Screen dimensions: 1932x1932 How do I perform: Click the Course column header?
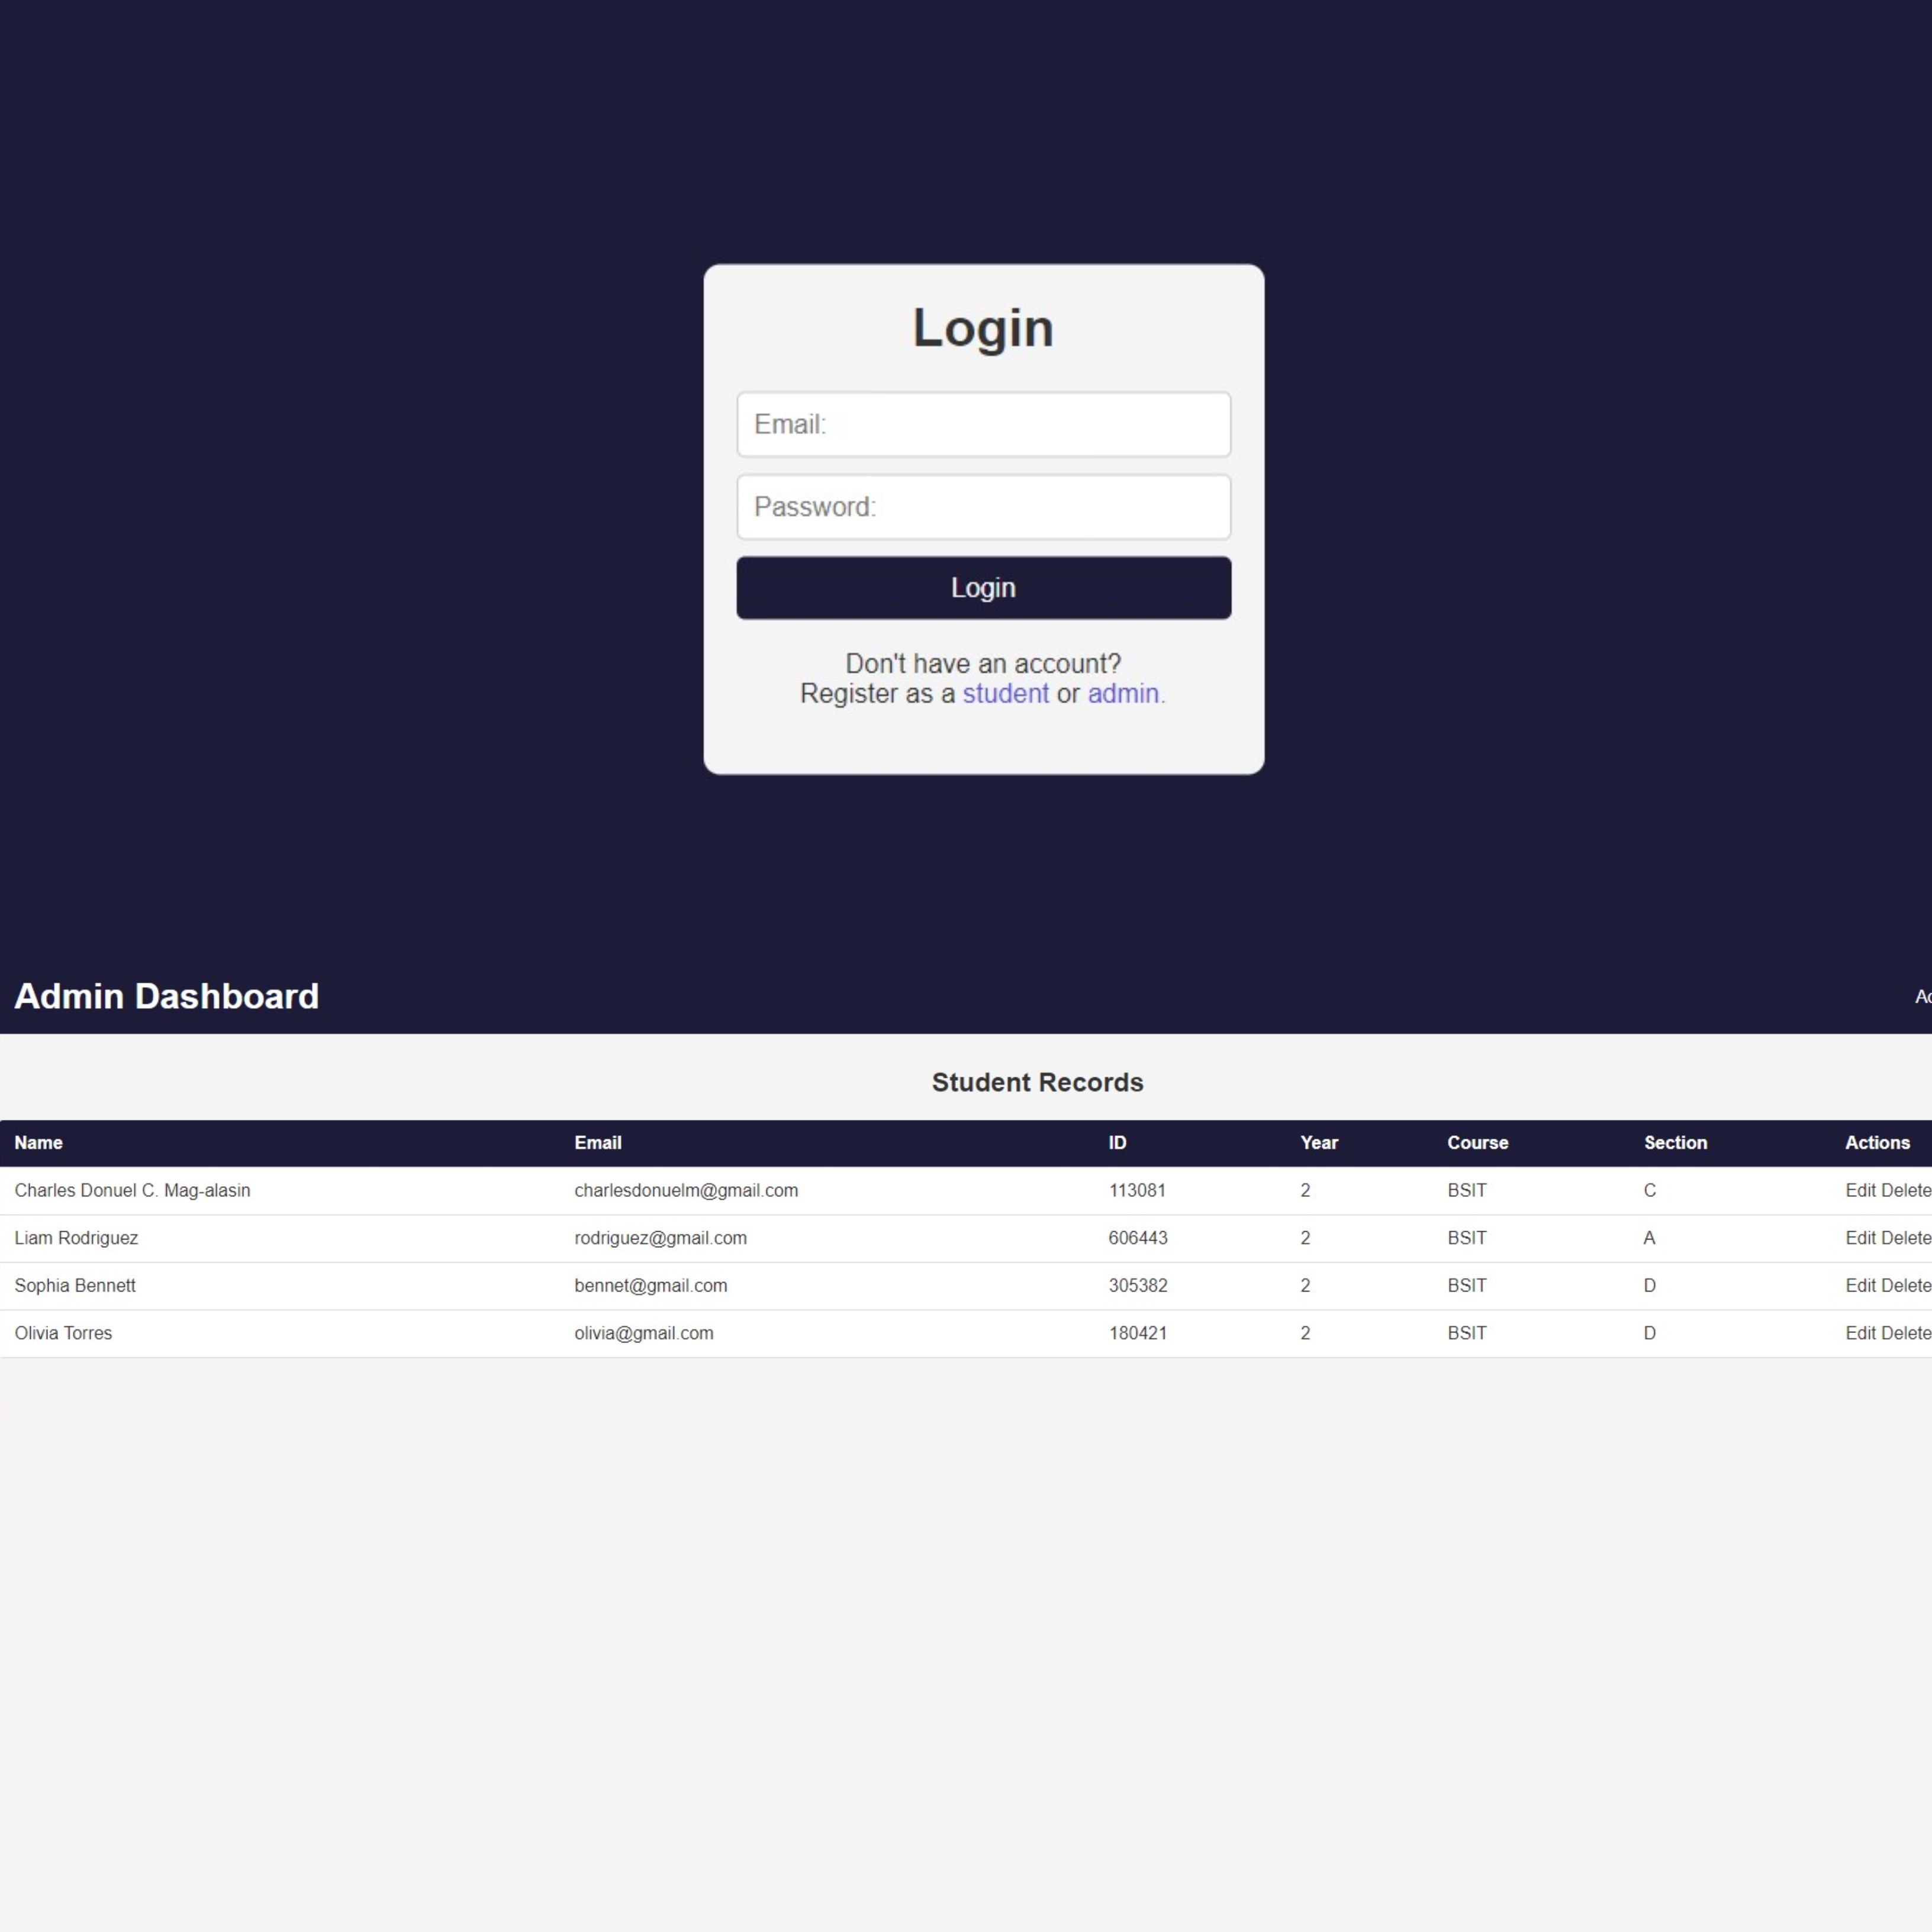[x=1477, y=1143]
